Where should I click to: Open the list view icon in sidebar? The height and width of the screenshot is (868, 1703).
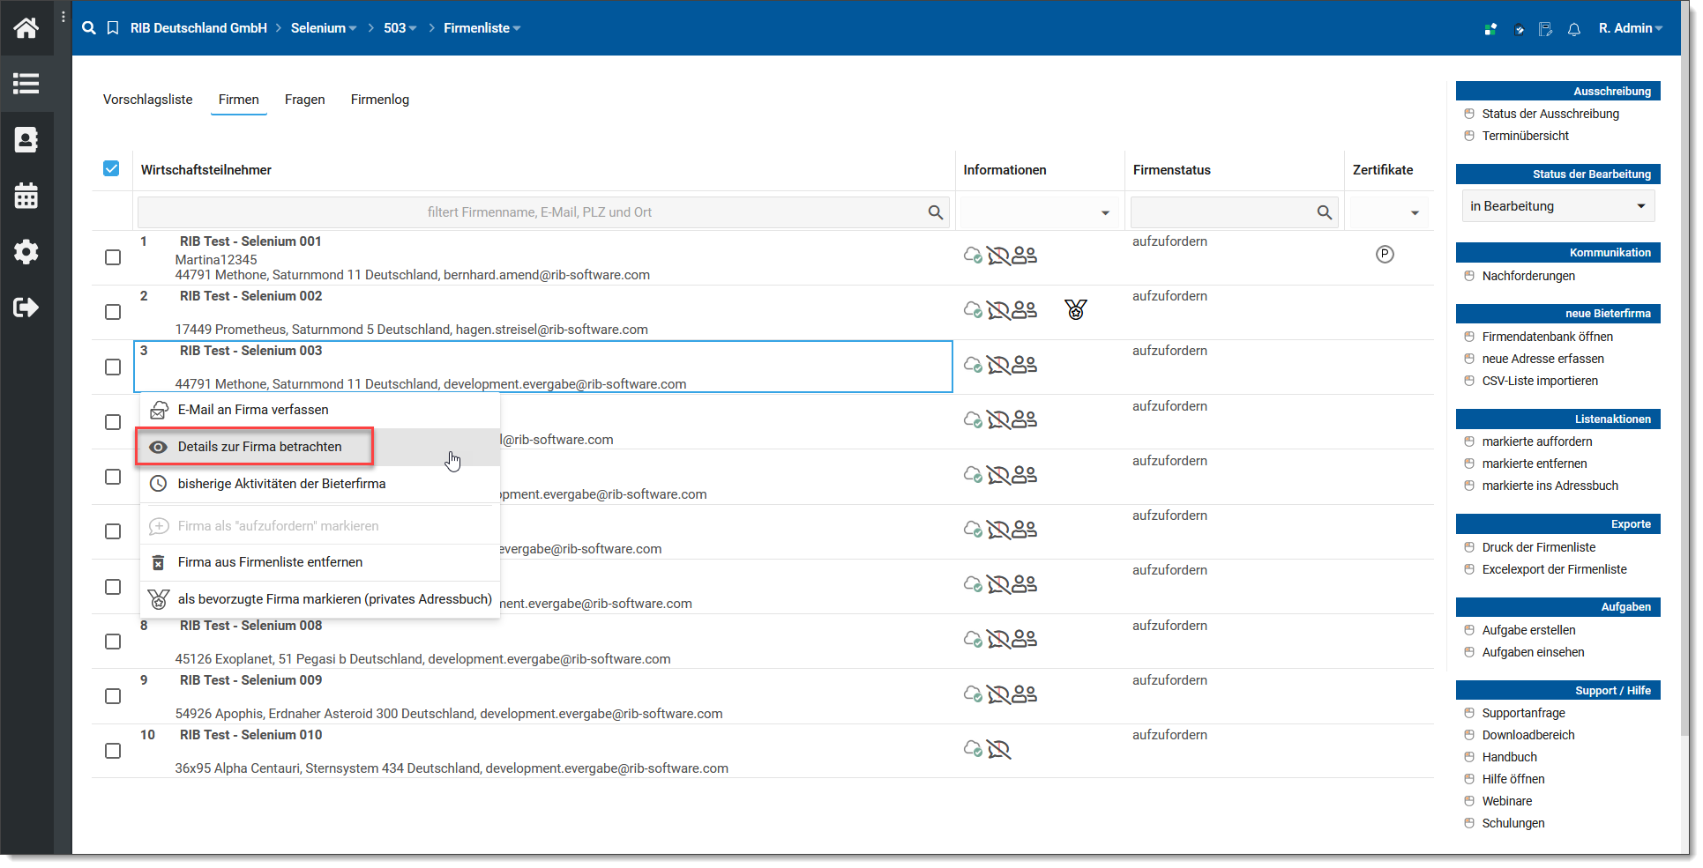(x=26, y=84)
